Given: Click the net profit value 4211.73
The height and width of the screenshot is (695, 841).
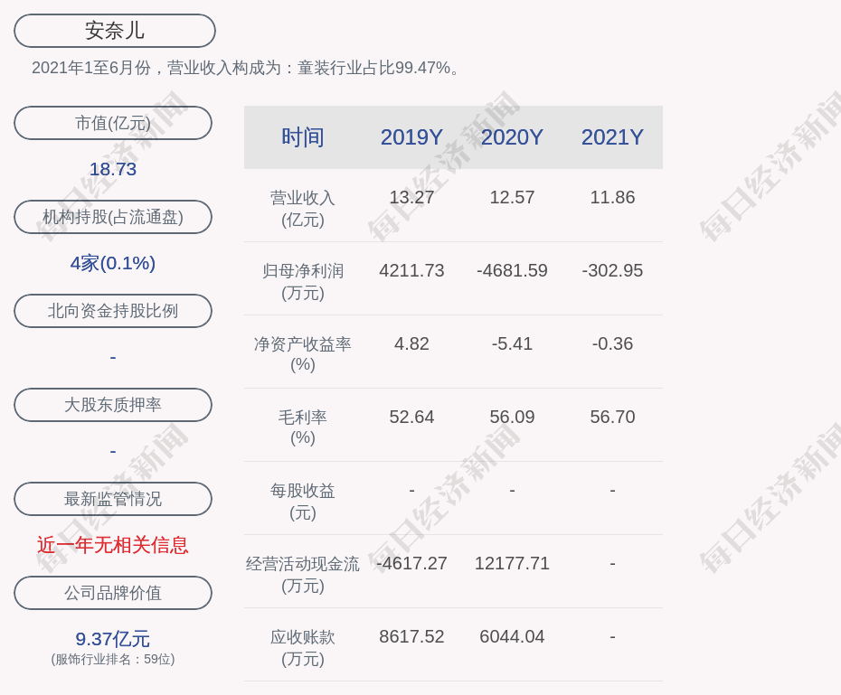Looking at the screenshot, I should (412, 270).
